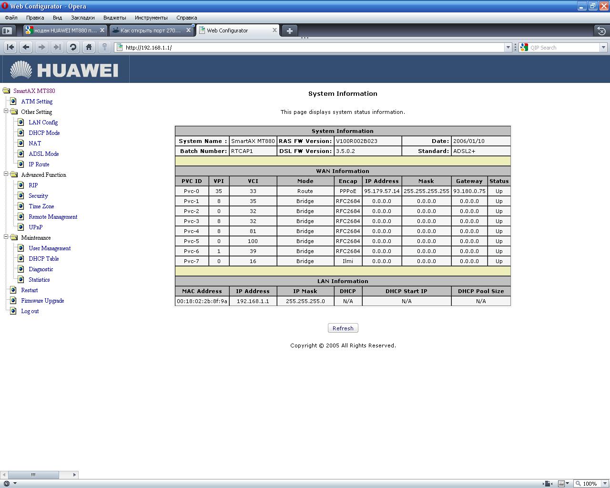This screenshot has height=488, width=610.
Task: Open the Security link
Action: [x=38, y=195]
